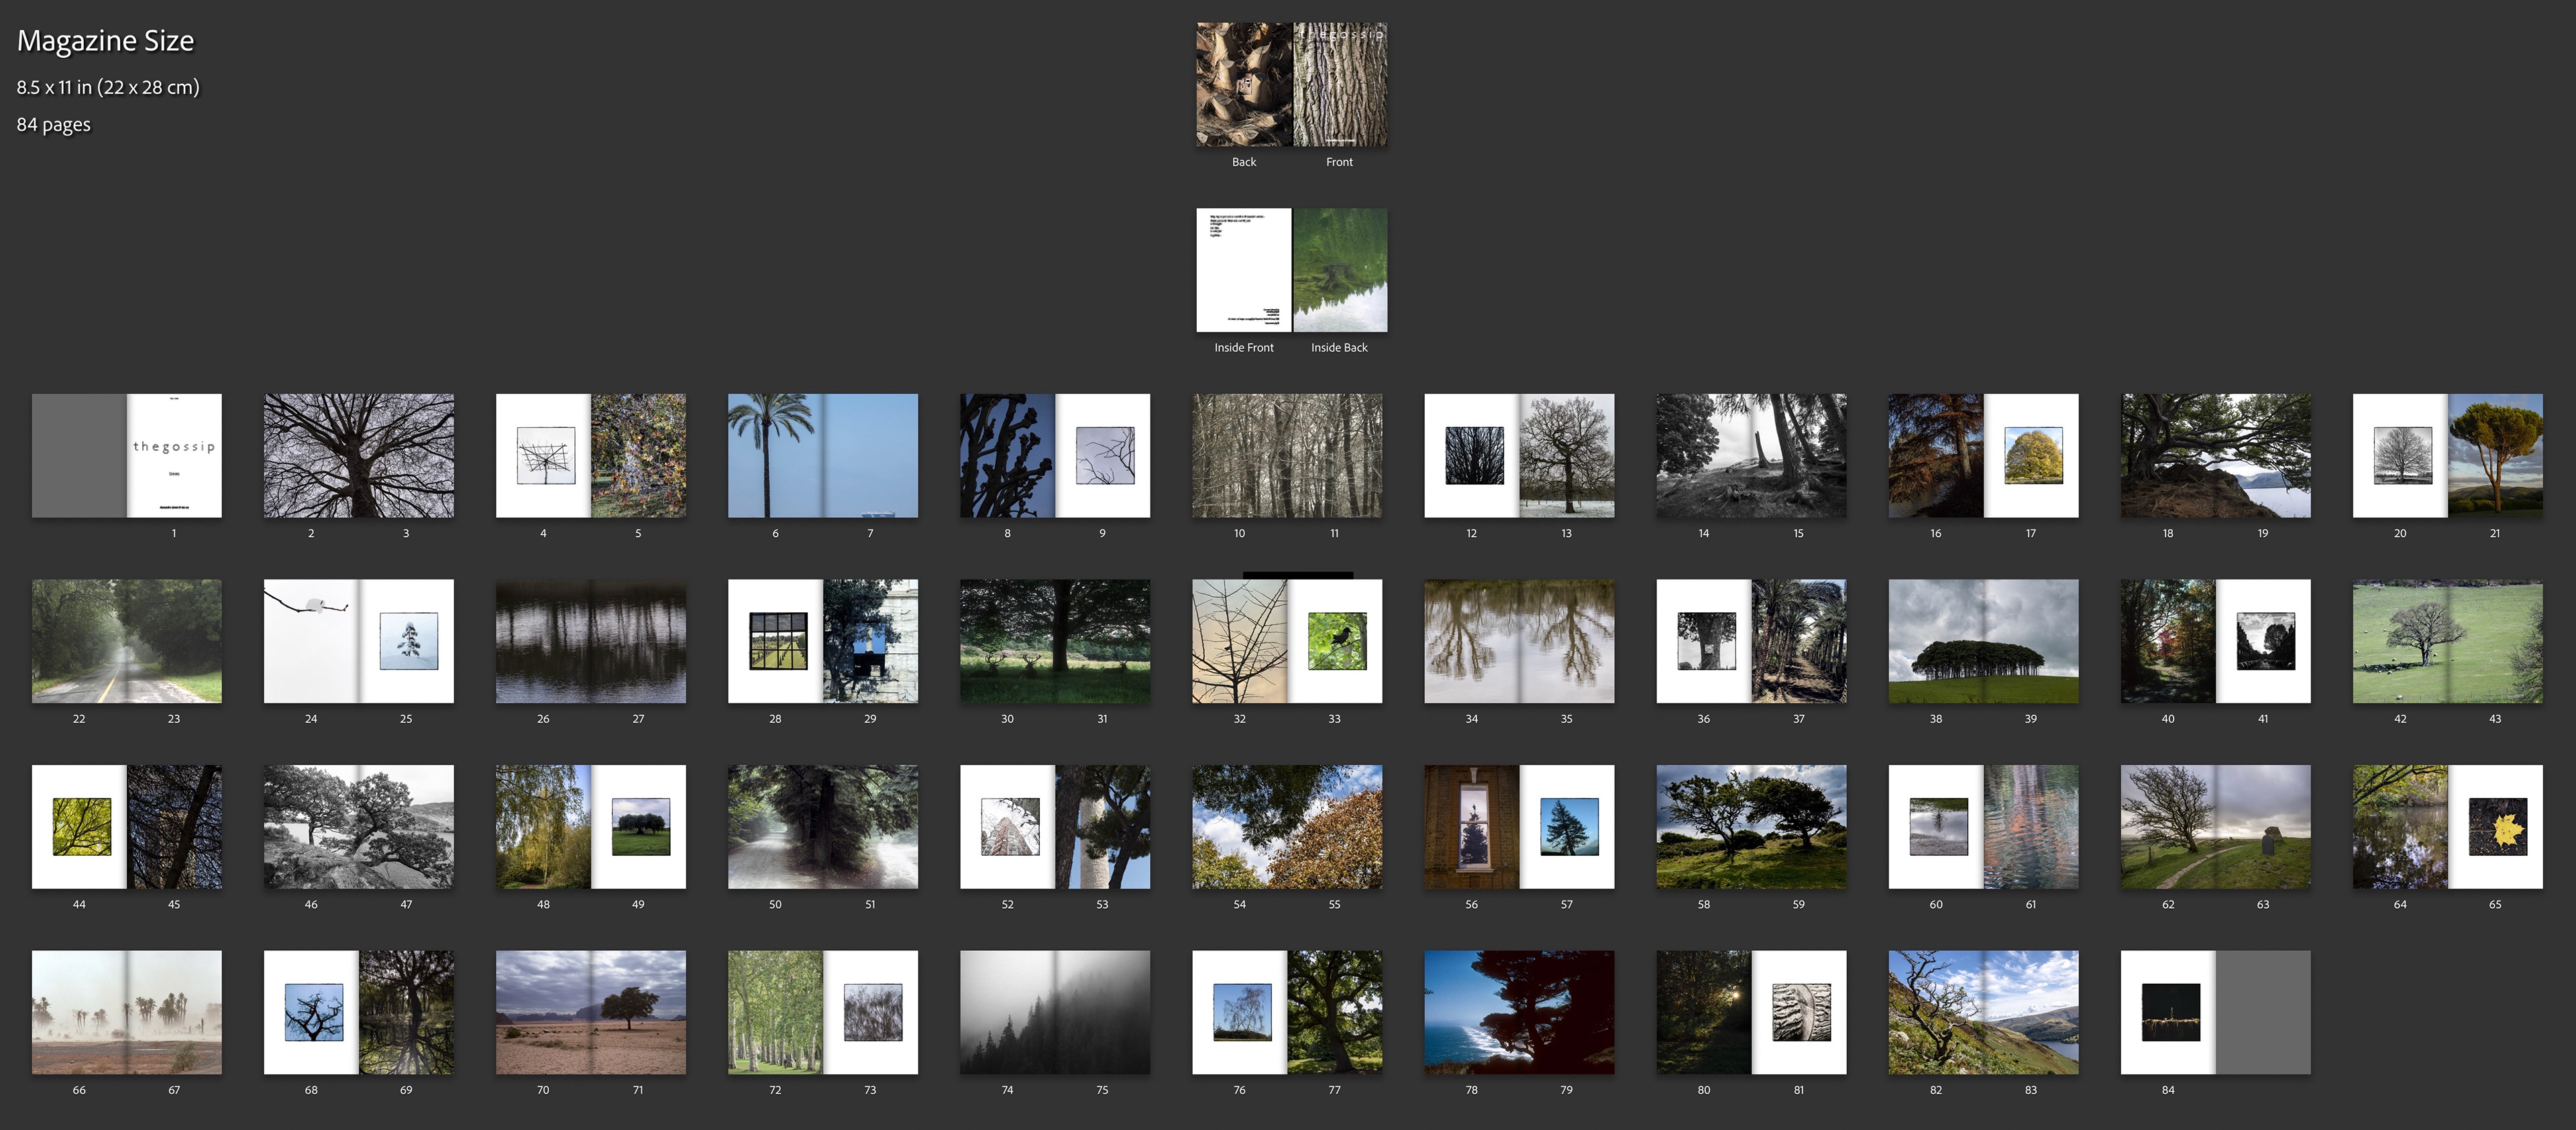Open the Inside Back green reflection page
The width and height of the screenshot is (2576, 1130).
pos(1340,270)
